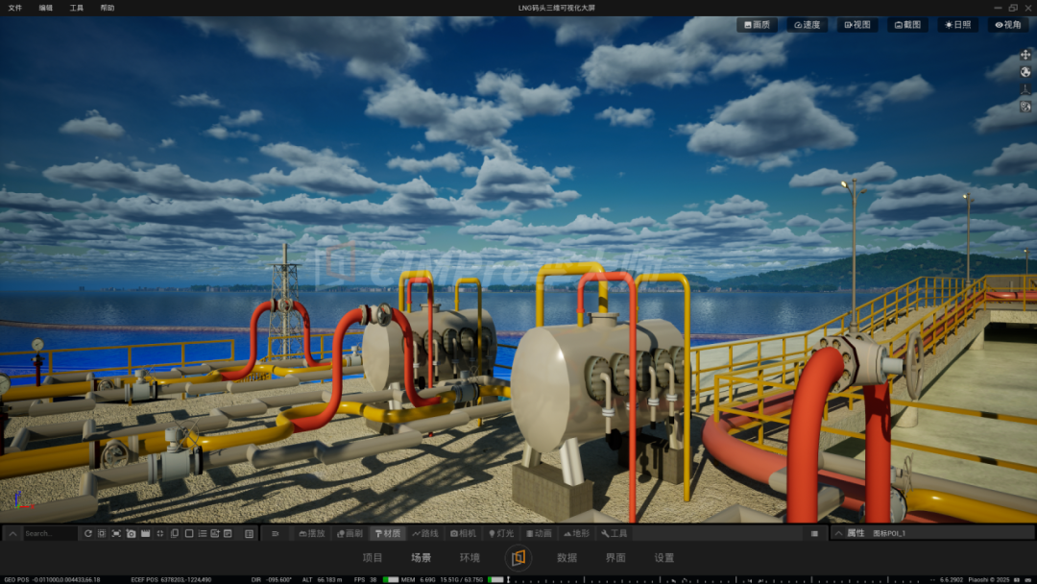1037x584 pixels.
Task: Click the crosshair target icon in bottom toolbar
Action: (x=160, y=533)
